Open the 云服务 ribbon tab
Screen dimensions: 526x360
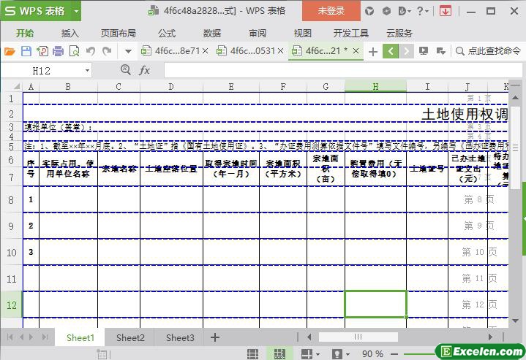(x=399, y=33)
